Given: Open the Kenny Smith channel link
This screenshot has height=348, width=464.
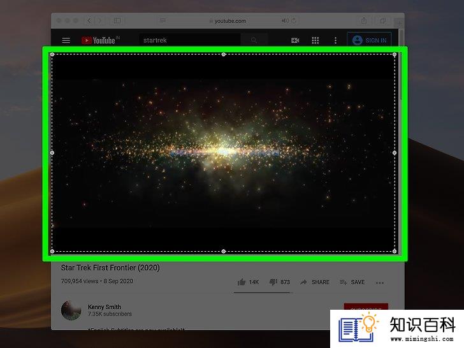Looking at the screenshot, I should pyautogui.click(x=105, y=307).
